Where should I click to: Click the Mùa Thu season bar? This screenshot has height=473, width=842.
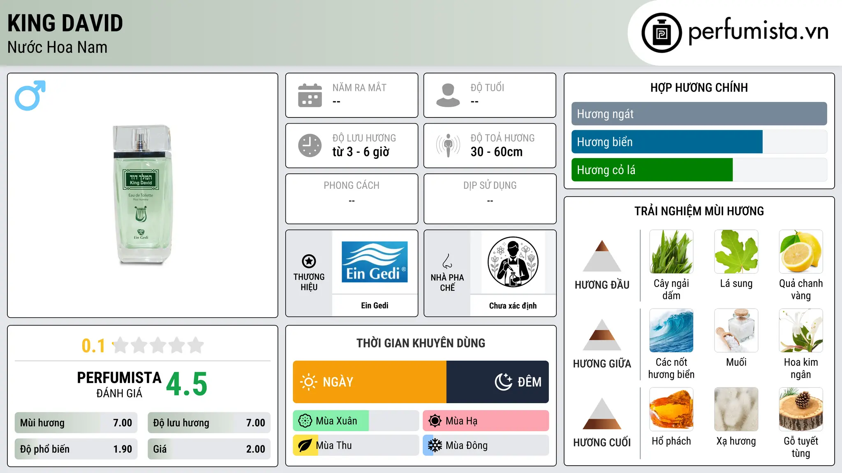pos(356,445)
